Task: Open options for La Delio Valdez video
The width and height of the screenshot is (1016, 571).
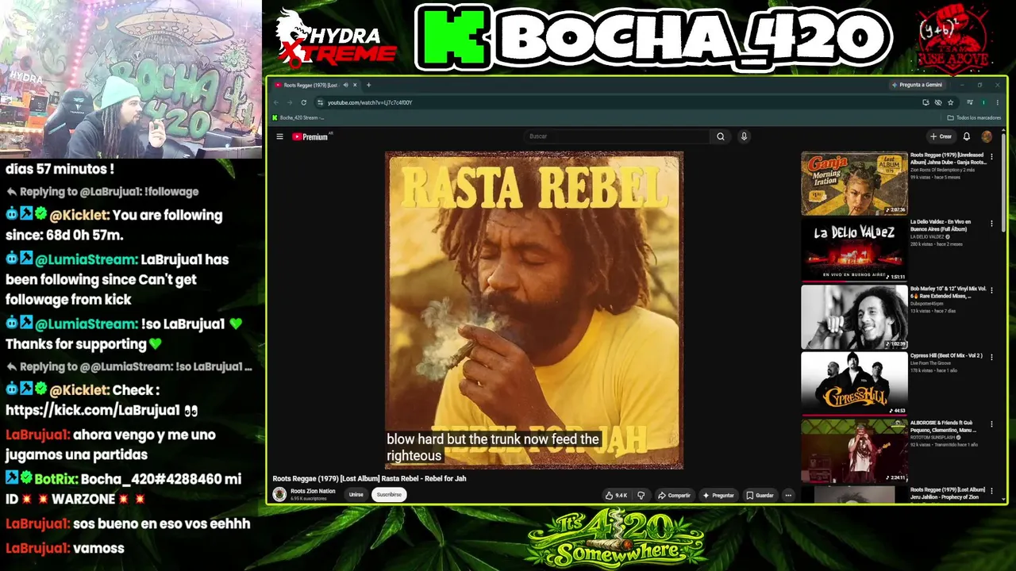Action: point(991,224)
